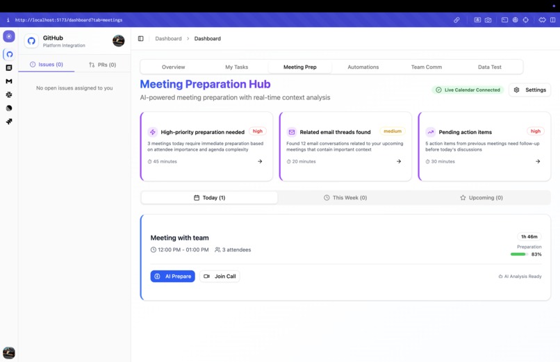Click the dark circle icon in the sidebar

click(x=9, y=108)
